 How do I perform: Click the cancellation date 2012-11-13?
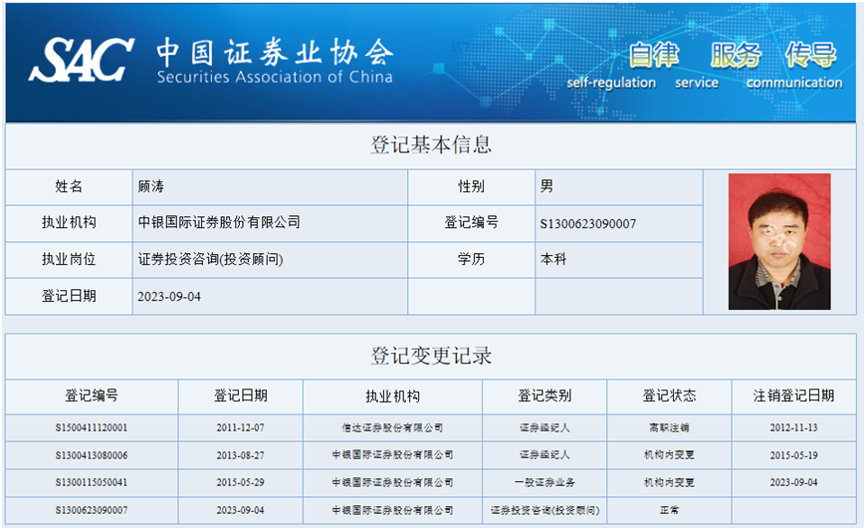point(793,427)
